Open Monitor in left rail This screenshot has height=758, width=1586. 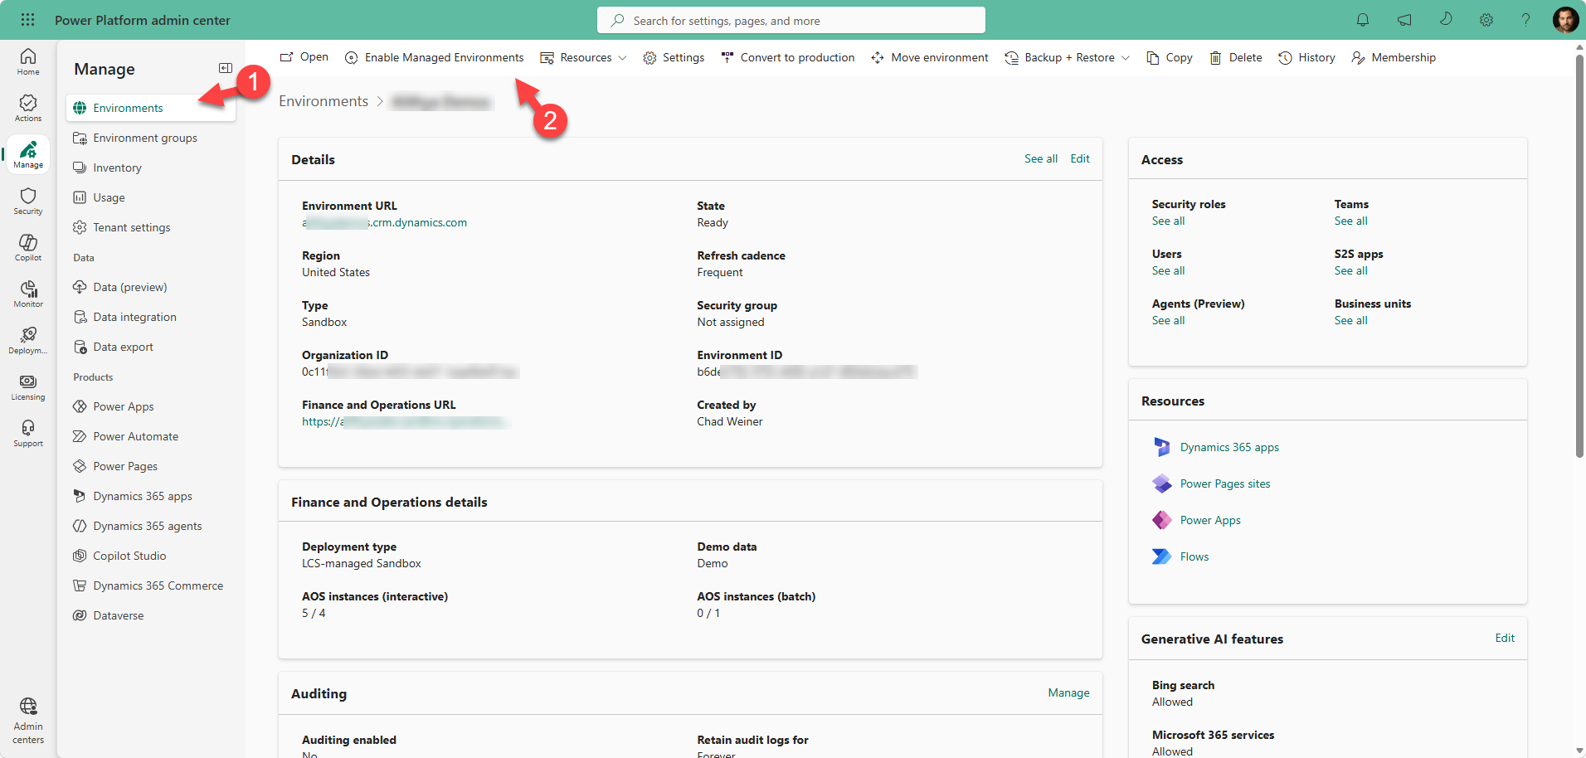coord(28,294)
